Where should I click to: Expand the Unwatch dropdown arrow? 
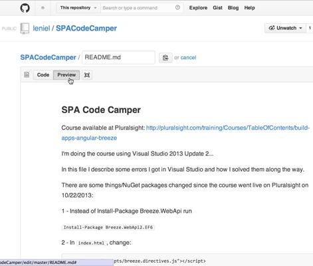tap(300, 28)
